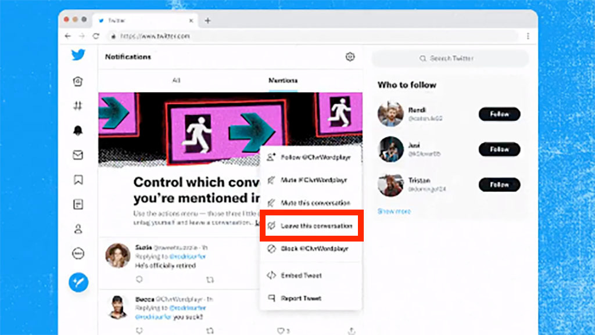The width and height of the screenshot is (595, 335).
Task: Open Notifications settings gear icon
Action: [x=350, y=57]
